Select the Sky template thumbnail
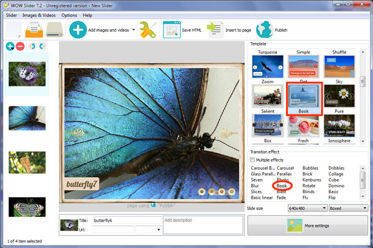 pos(339,96)
